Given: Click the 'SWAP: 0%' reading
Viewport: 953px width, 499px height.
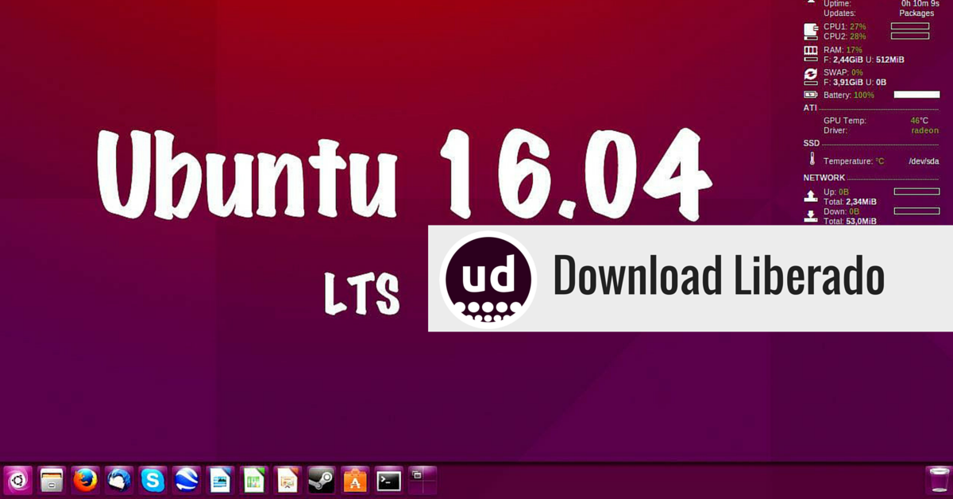Looking at the screenshot, I should click(x=843, y=72).
